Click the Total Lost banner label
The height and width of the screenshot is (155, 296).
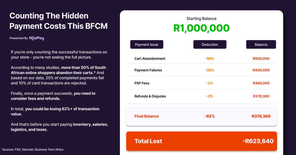(148, 141)
